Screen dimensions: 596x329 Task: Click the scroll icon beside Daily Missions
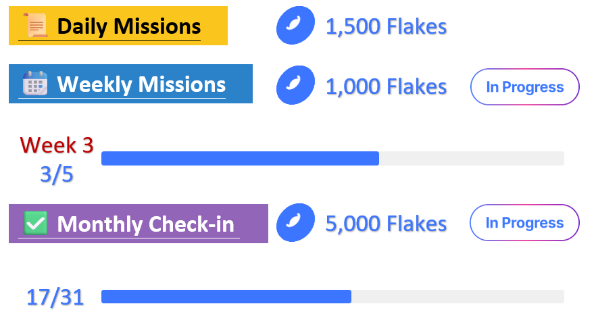(35, 26)
